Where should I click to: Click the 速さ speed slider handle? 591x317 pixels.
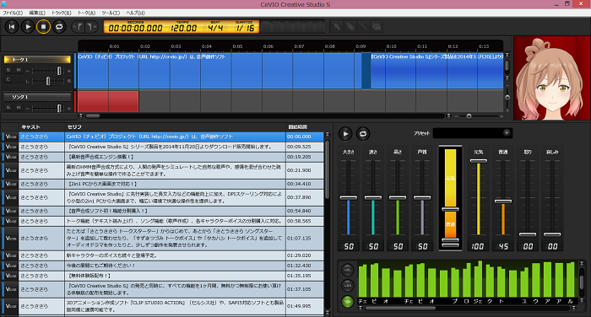click(373, 197)
